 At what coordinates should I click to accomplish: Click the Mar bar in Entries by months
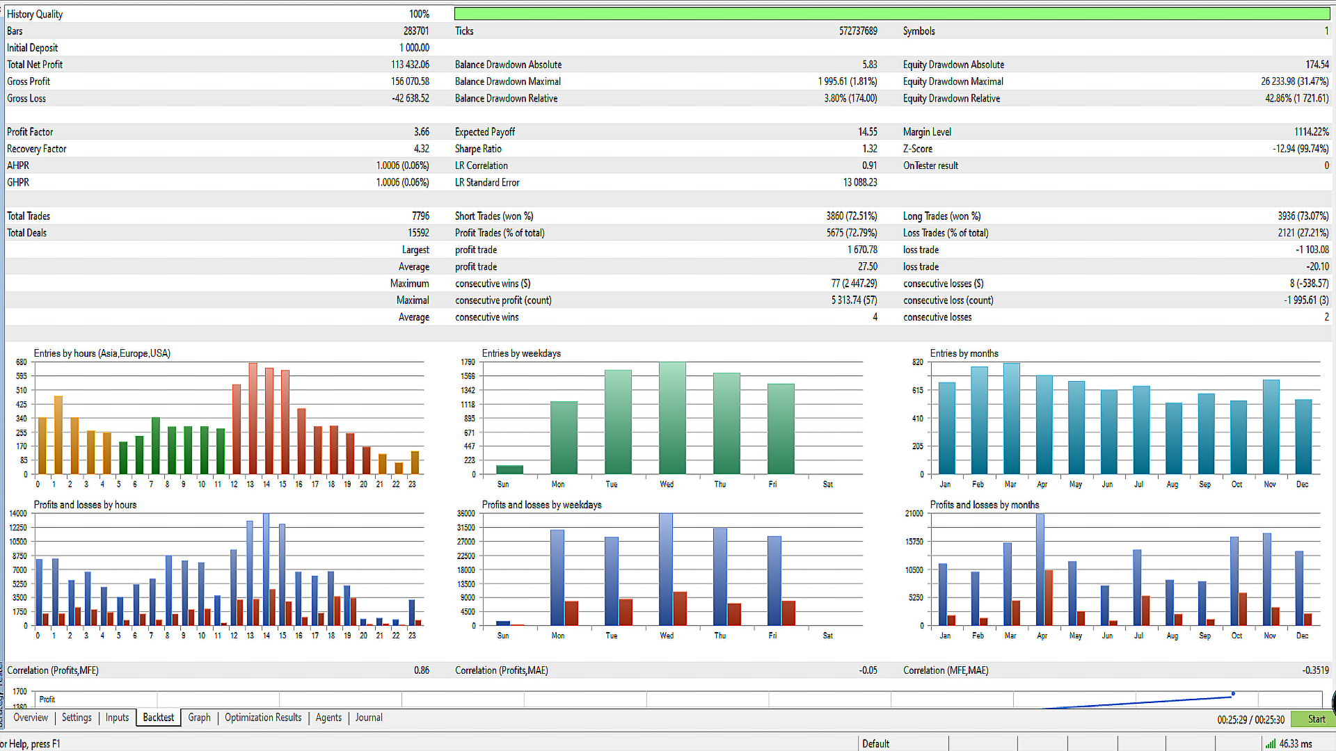coord(1011,419)
